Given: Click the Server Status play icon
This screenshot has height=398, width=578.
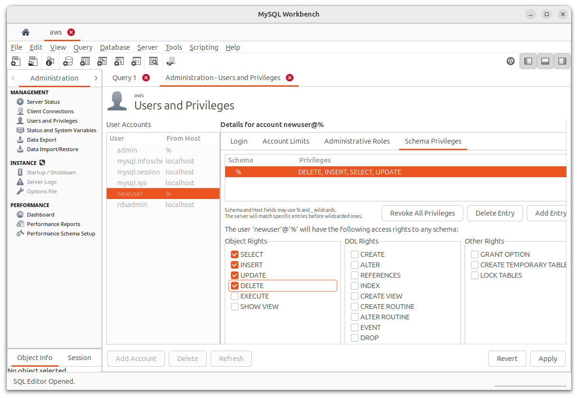Looking at the screenshot, I should click(x=20, y=102).
